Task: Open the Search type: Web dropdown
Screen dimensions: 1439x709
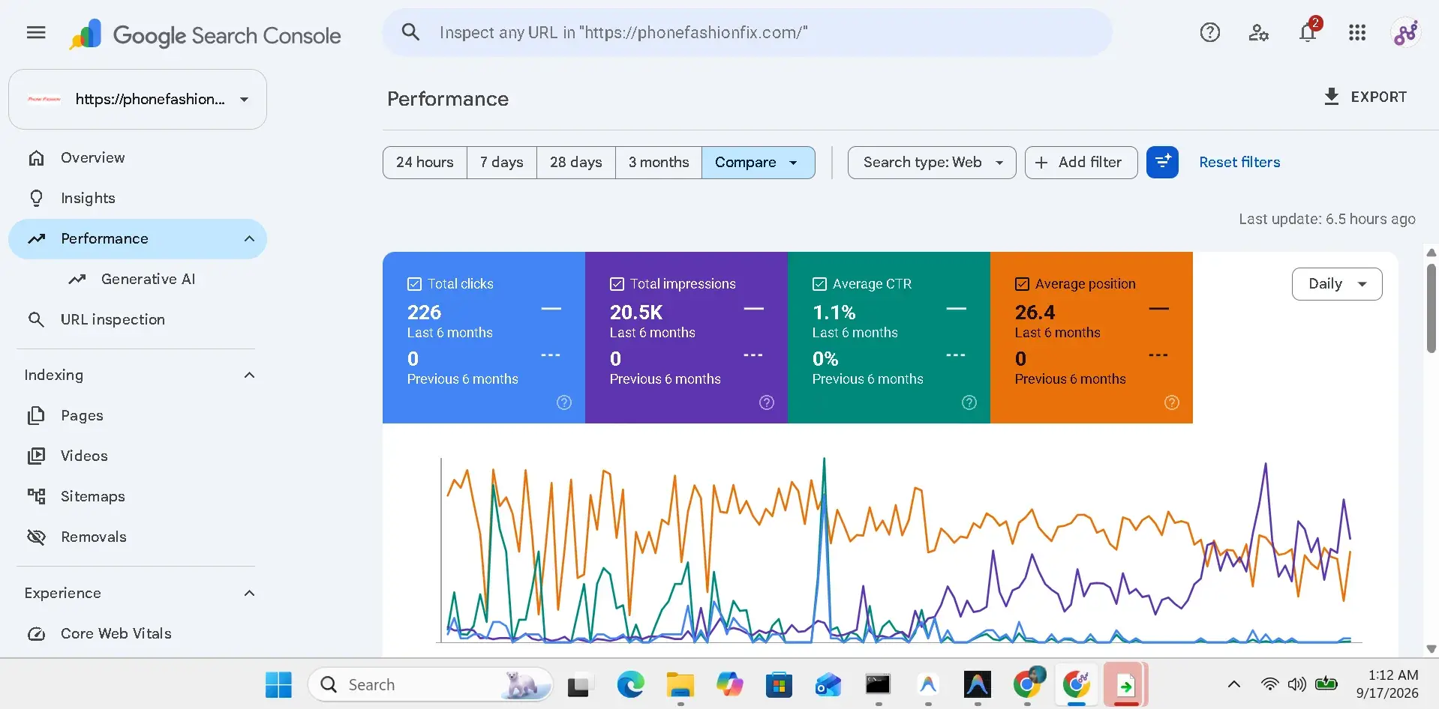Action: (x=932, y=162)
